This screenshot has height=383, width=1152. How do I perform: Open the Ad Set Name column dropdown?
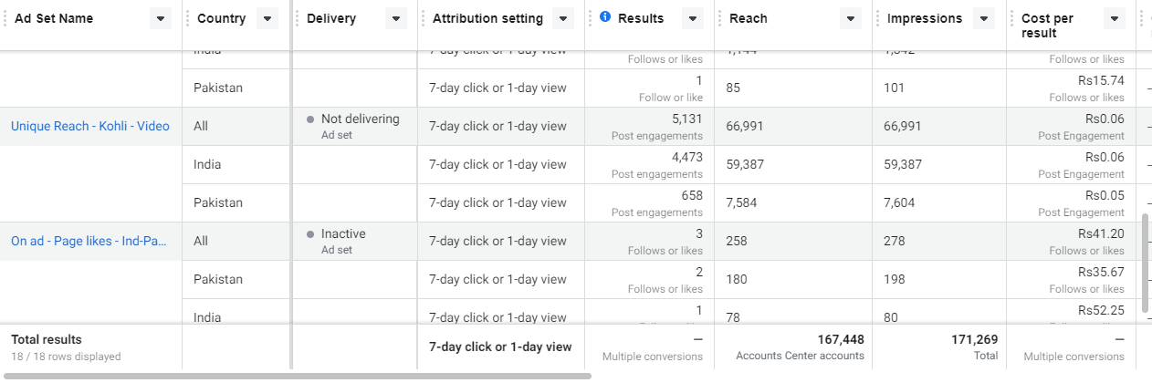point(161,18)
